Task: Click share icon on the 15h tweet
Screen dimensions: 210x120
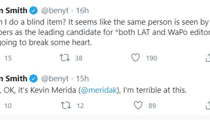Action: click(x=208, y=105)
